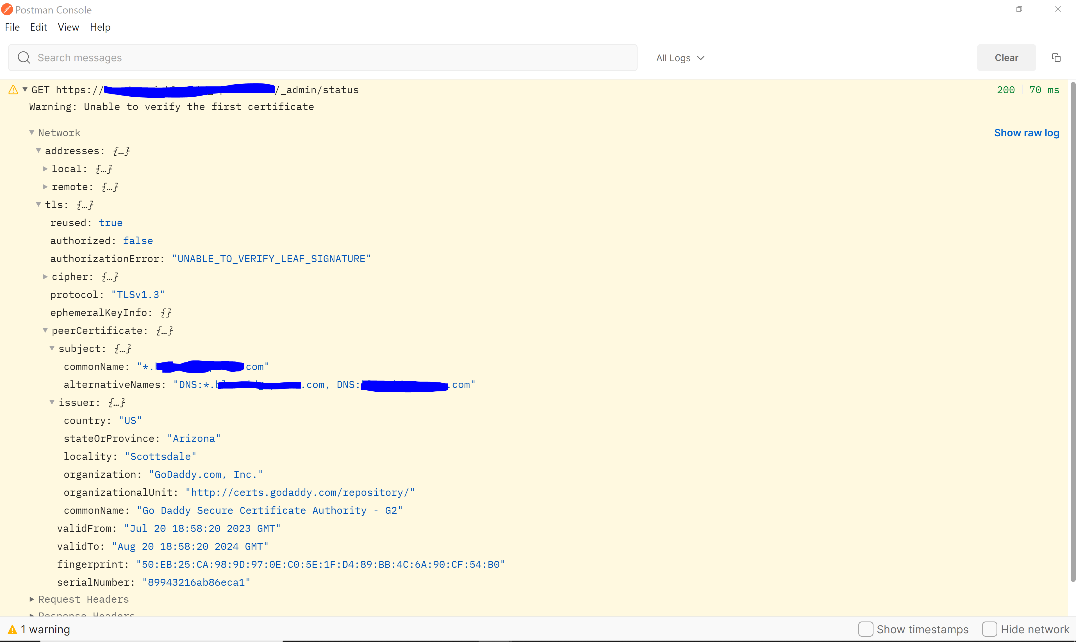Expand the local addresses node
This screenshot has height=642, width=1076.
point(45,169)
